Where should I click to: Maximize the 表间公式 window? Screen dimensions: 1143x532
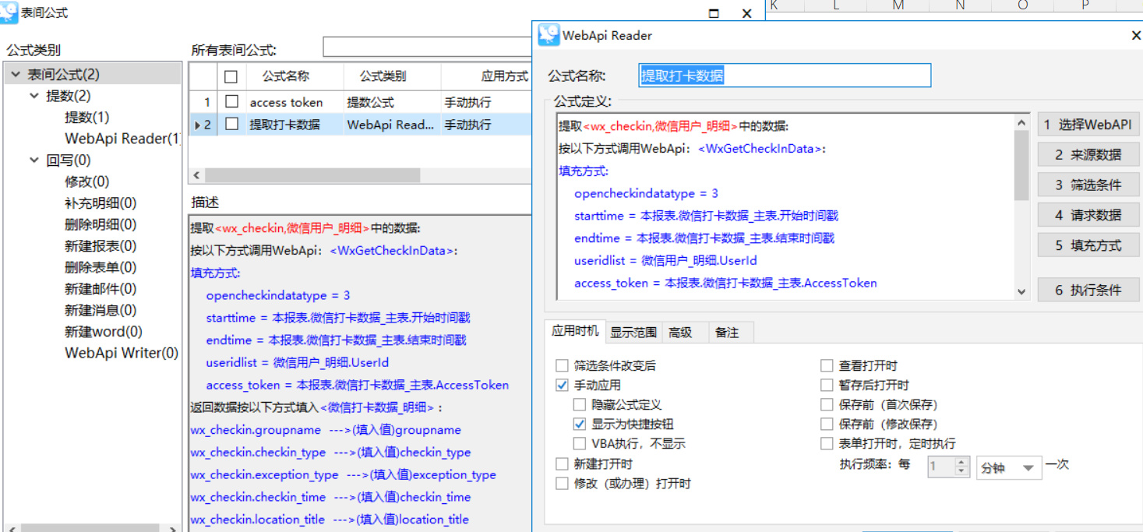click(714, 13)
